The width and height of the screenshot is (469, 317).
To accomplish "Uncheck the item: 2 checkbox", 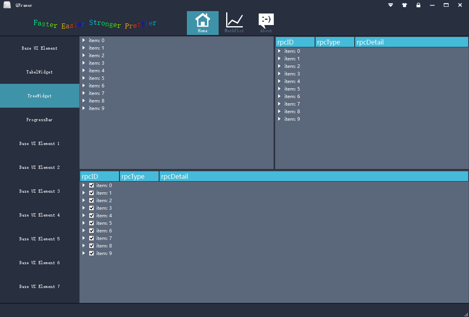I will [92, 200].
